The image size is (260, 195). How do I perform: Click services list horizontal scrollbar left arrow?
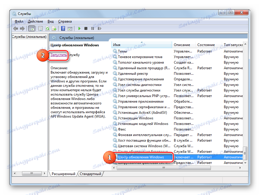(114, 168)
